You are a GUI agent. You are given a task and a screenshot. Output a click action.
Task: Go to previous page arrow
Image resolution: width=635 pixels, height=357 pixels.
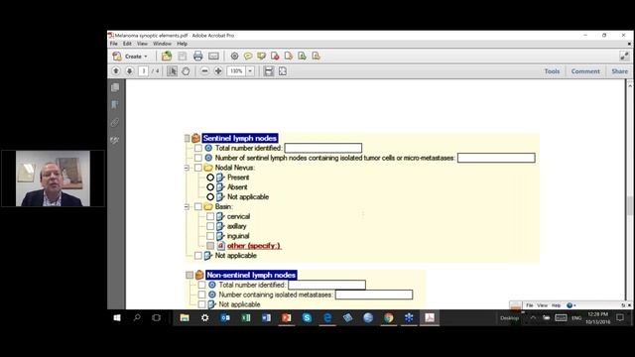pos(116,71)
